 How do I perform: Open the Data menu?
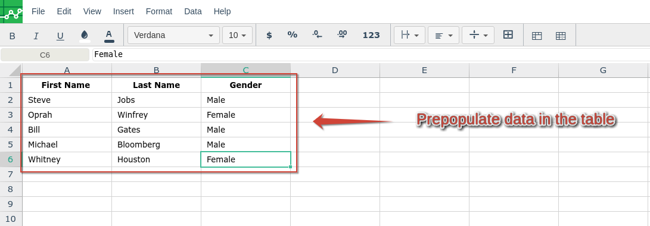click(193, 11)
